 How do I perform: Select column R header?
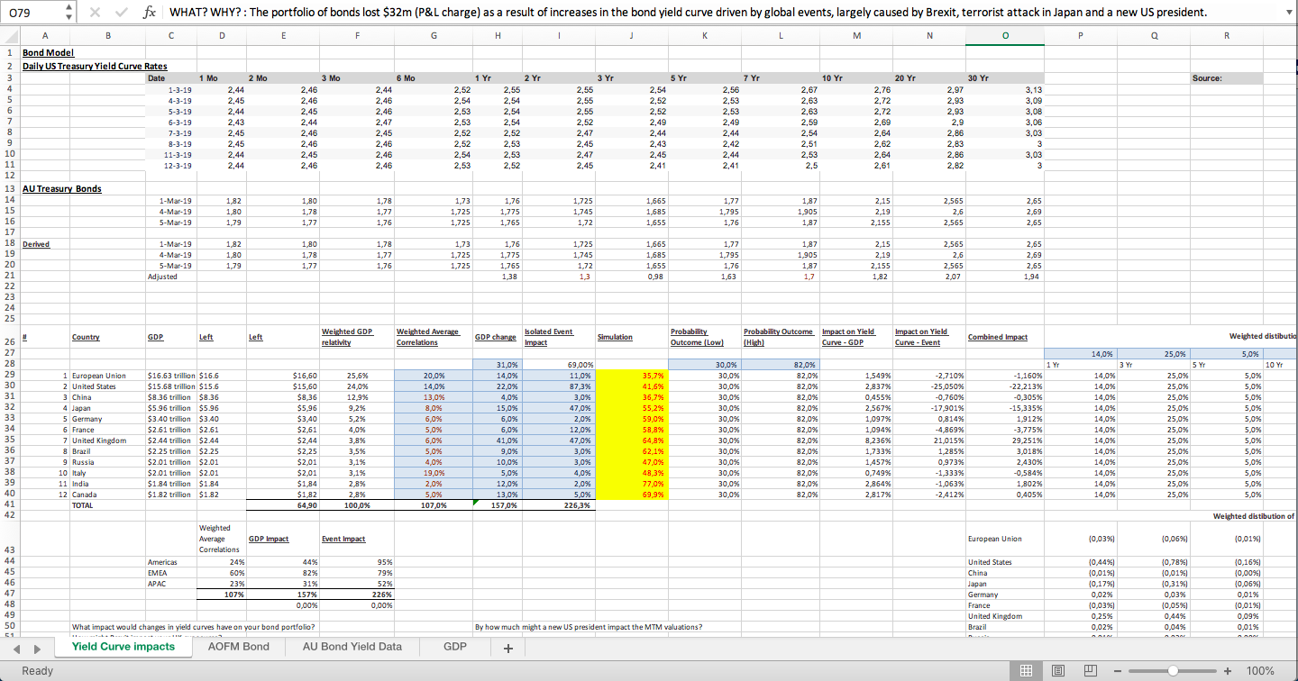(1227, 35)
